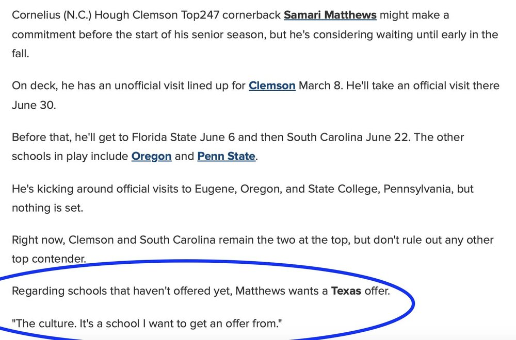Click the Penn State link
The image size is (516, 340).
click(226, 156)
